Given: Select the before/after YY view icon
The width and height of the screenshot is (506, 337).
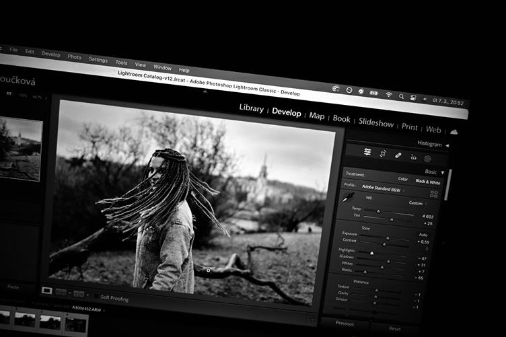Looking at the screenshot, I should point(79,294).
